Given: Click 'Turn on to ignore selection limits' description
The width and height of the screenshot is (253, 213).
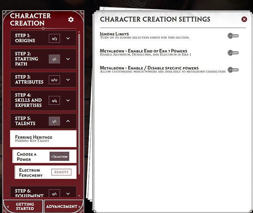Looking at the screenshot, I should pos(145,37).
